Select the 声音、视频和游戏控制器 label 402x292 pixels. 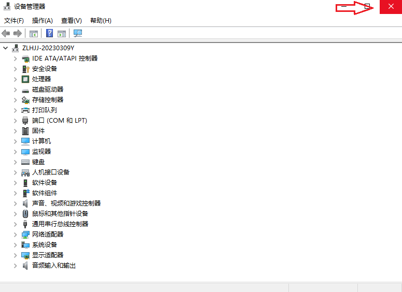click(66, 203)
